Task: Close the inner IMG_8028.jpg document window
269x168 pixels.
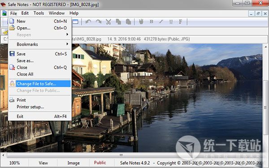Action: coord(265,13)
